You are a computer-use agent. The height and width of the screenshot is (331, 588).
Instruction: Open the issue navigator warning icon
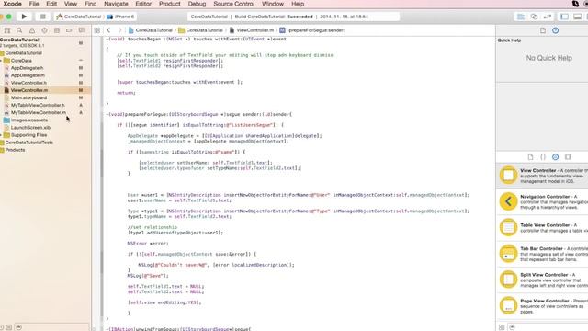32,30
